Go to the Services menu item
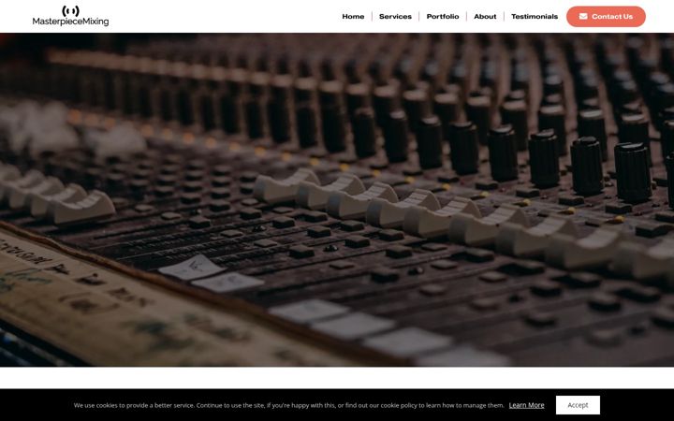The height and width of the screenshot is (421, 674). [395, 17]
